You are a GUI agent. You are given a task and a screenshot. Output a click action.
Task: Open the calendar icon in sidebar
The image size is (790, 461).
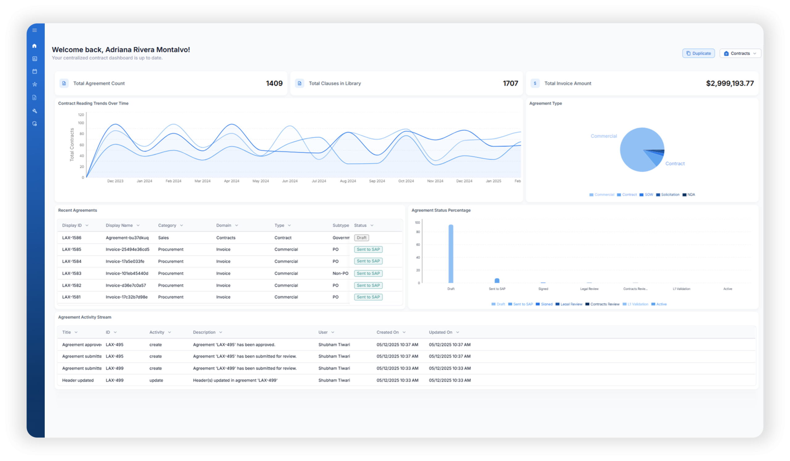click(x=35, y=72)
